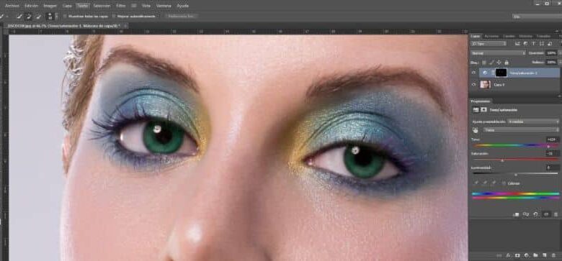The width and height of the screenshot is (562, 261).
Task: Select the Add to selection brush icon
Action: pyautogui.click(x=29, y=16)
